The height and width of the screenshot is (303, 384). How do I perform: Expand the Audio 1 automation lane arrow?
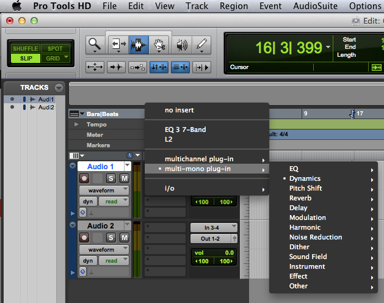(x=73, y=213)
